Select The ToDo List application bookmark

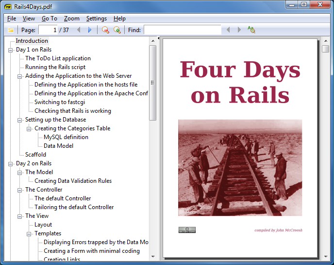pyautogui.click(x=58, y=58)
